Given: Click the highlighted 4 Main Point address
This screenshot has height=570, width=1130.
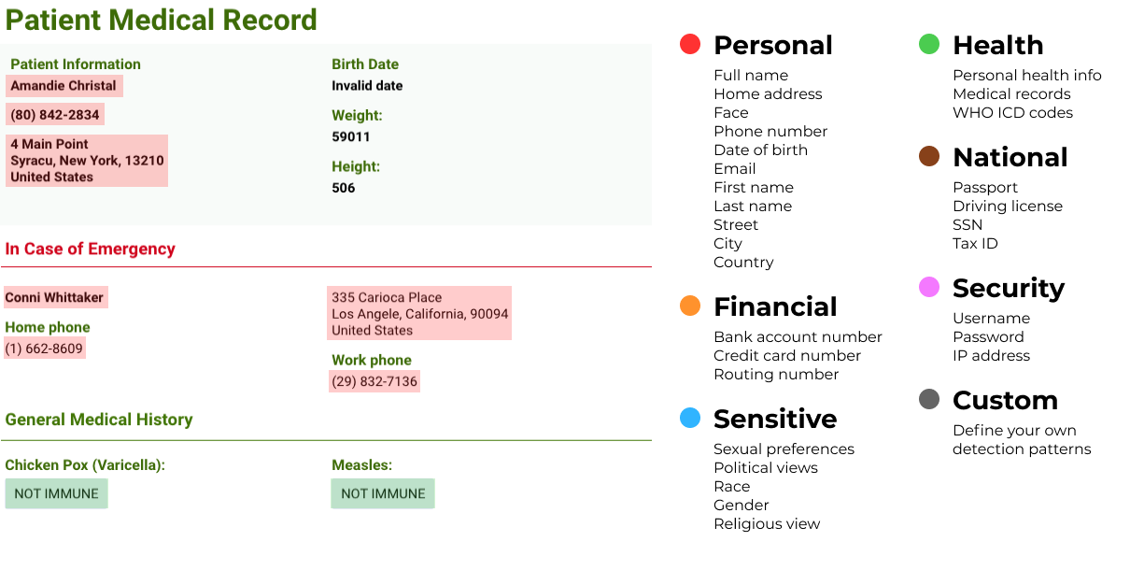Looking at the screenshot, I should (x=87, y=161).
